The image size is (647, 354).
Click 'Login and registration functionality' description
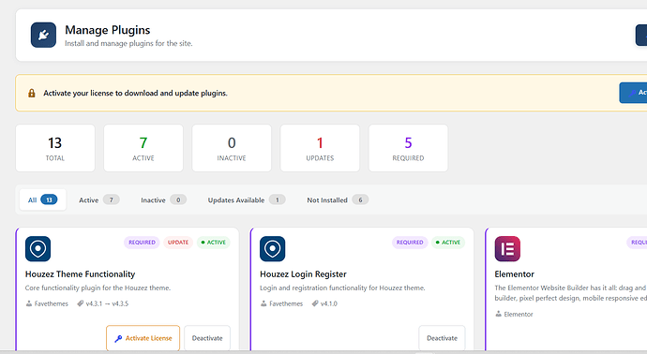[342, 288]
